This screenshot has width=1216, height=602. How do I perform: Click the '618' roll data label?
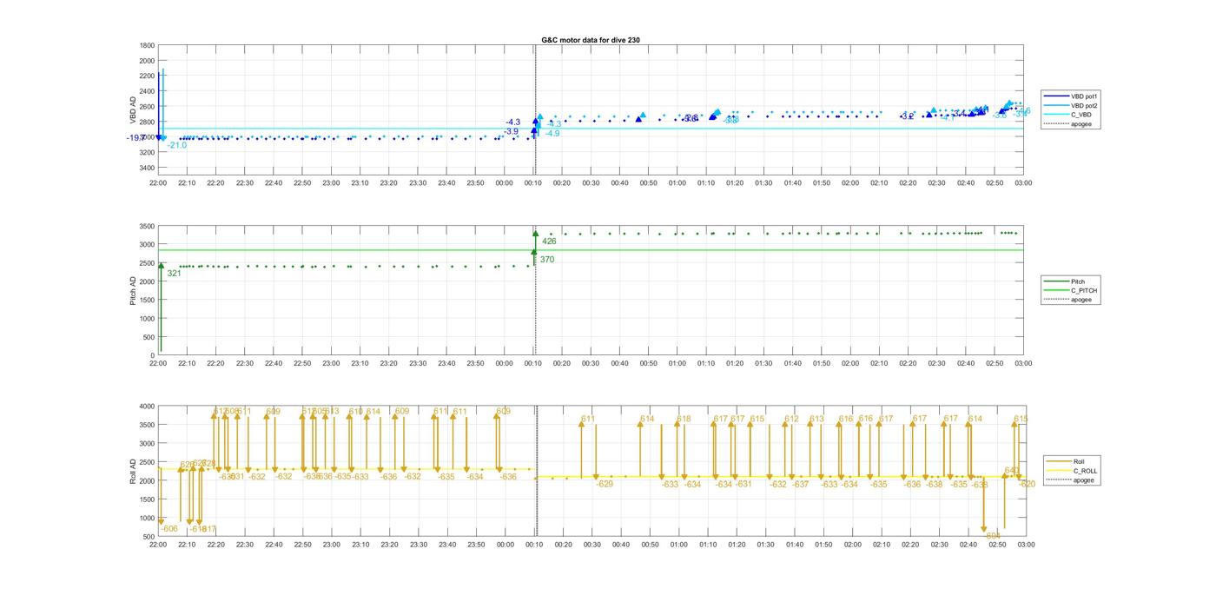(x=684, y=419)
